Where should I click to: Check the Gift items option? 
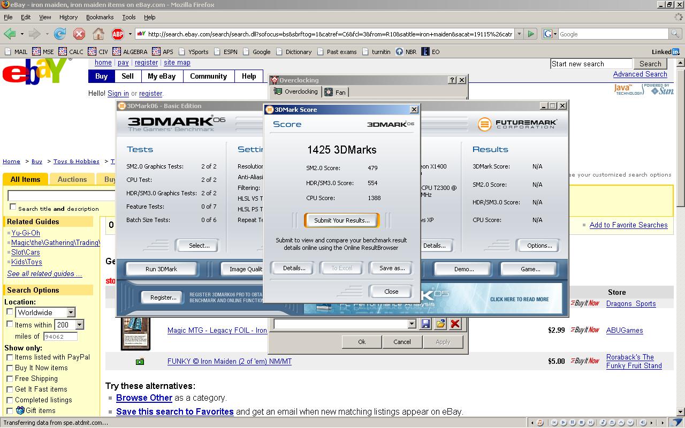(10, 411)
